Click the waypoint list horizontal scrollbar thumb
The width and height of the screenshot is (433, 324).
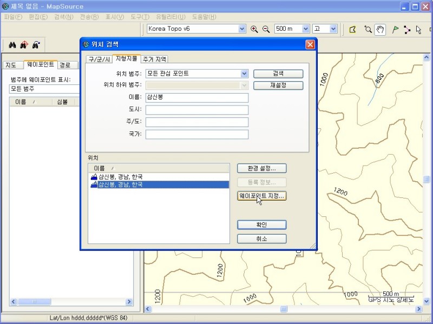[x=35, y=302]
